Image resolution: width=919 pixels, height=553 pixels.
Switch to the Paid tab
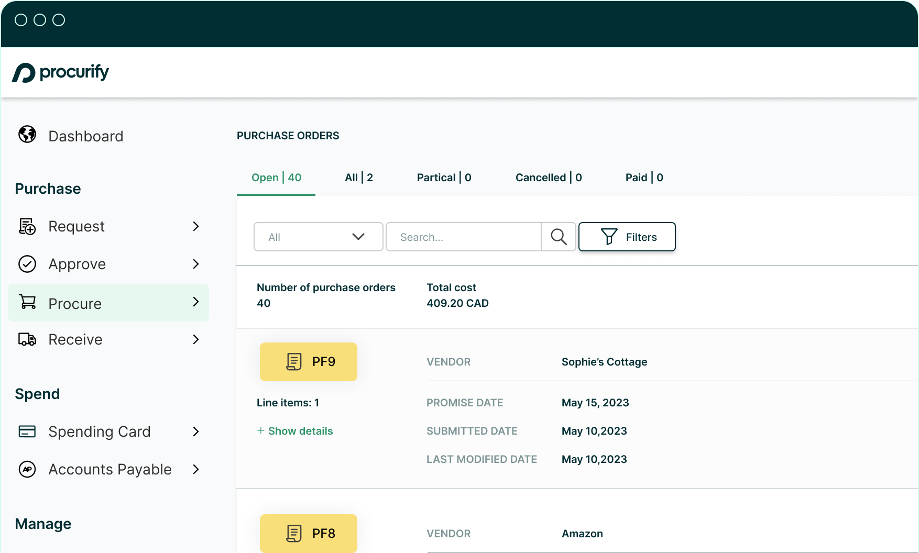point(644,178)
